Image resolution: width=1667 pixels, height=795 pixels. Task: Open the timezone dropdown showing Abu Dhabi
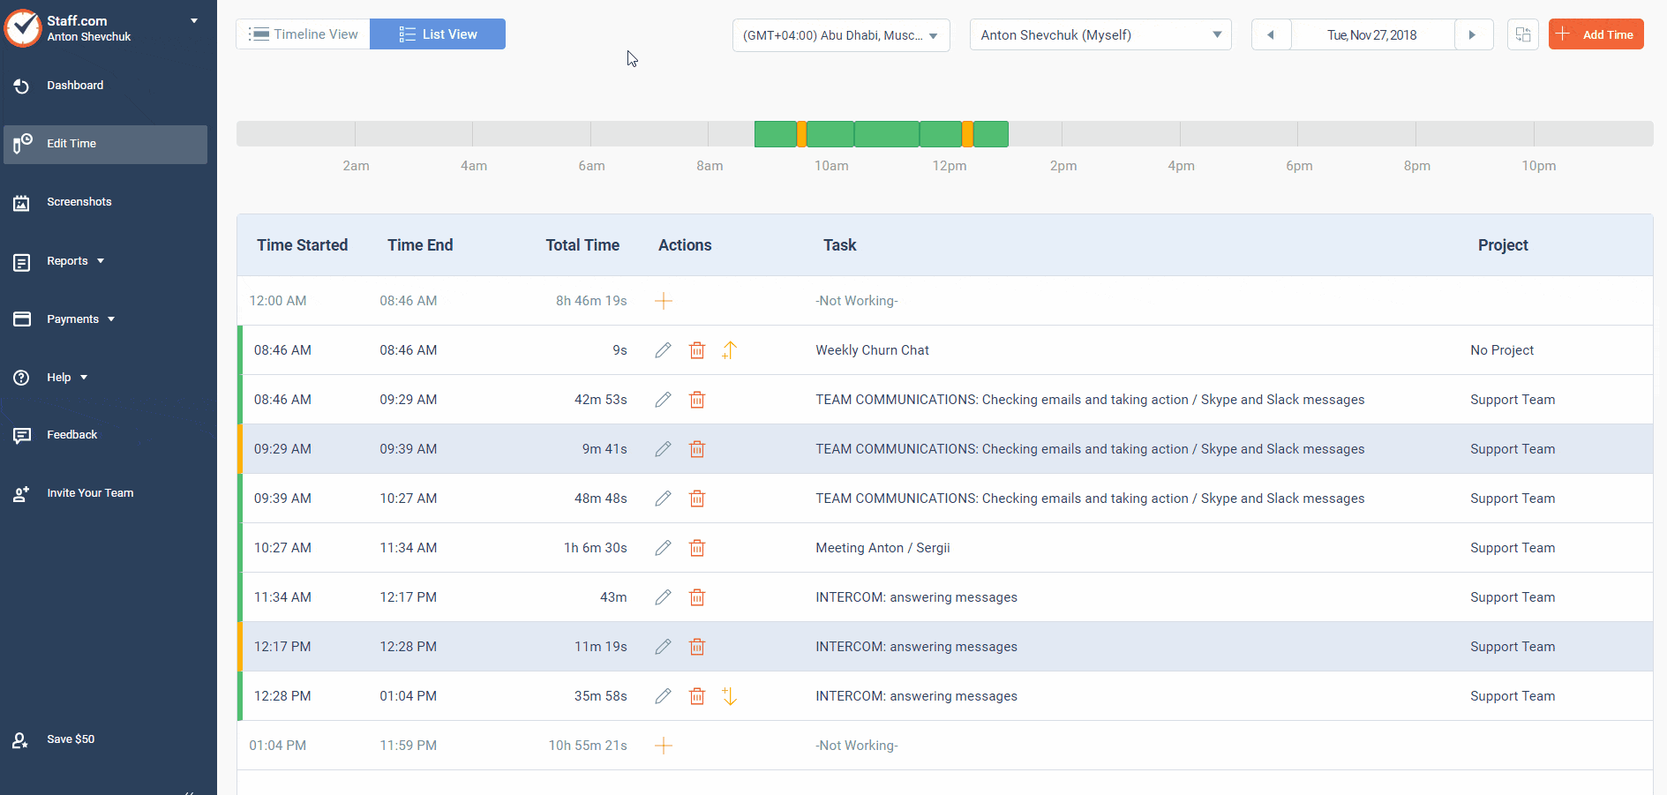[x=840, y=35]
